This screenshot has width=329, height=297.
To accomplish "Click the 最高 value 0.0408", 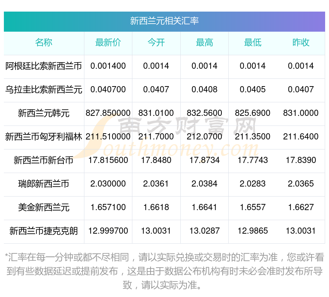I will [x=204, y=90].
